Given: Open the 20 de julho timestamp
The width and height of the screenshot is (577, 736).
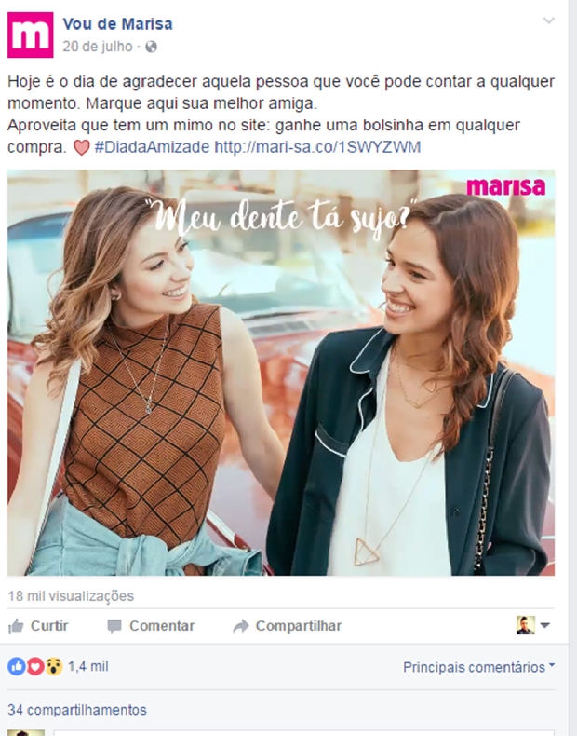Looking at the screenshot, I should click(x=98, y=47).
